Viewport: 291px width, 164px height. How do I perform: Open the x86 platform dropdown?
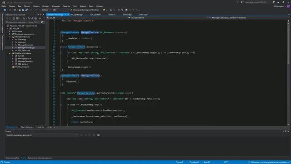click(60, 10)
